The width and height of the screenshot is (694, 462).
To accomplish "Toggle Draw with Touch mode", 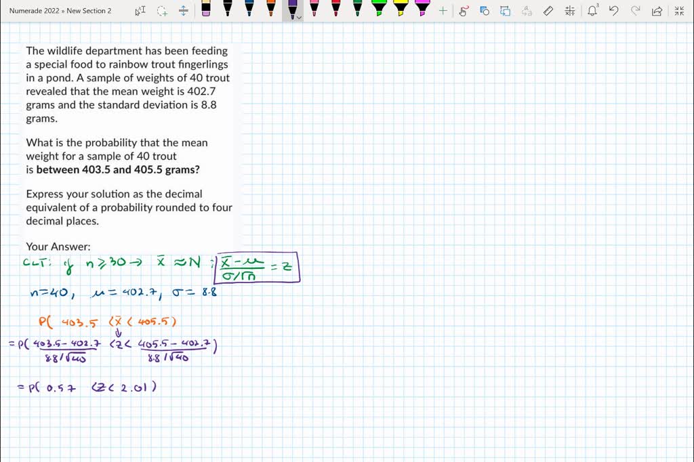I will [x=464, y=11].
